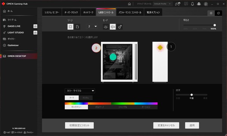
Task: Switch to カスタム custom option
Action: click(86, 98)
